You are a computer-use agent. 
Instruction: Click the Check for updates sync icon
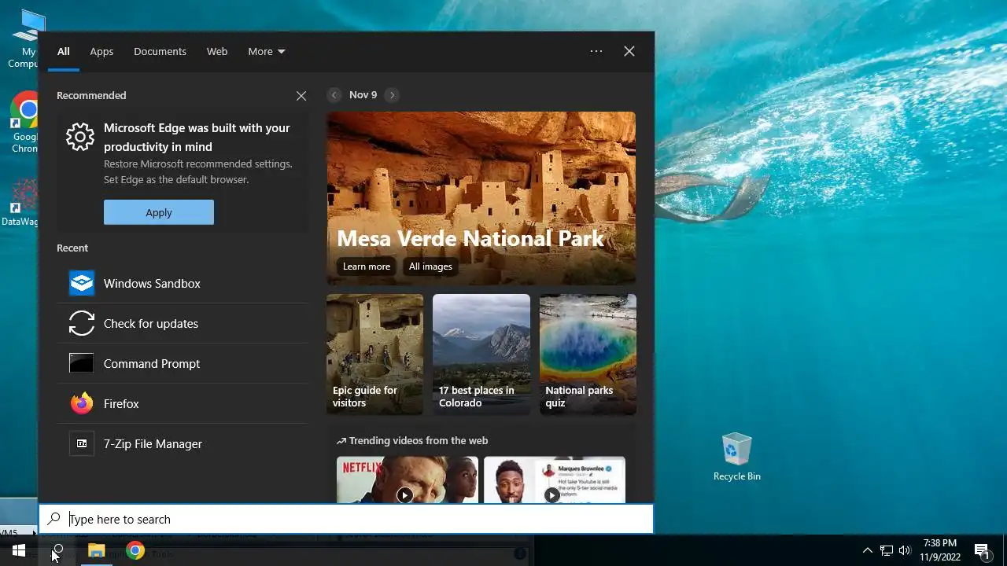coord(82,323)
